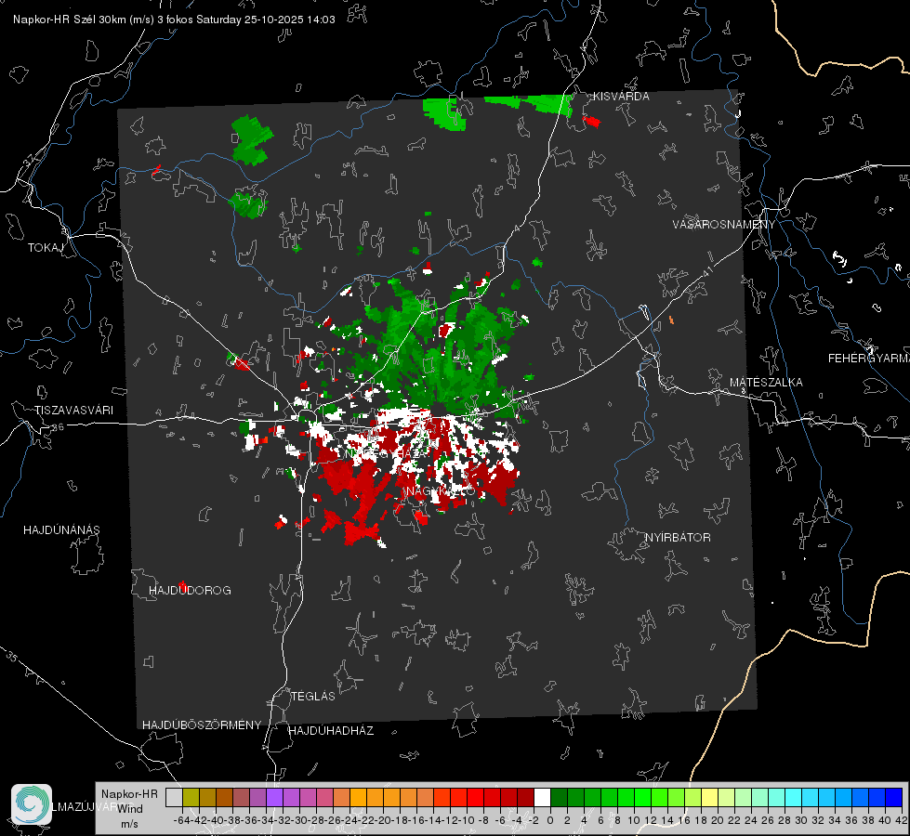Click the VÁSÁROSNAMÉNY town label
Screen dimensions: 910x836
(x=724, y=225)
